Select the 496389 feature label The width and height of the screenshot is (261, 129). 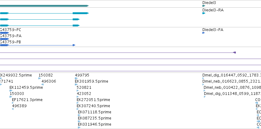(19, 106)
